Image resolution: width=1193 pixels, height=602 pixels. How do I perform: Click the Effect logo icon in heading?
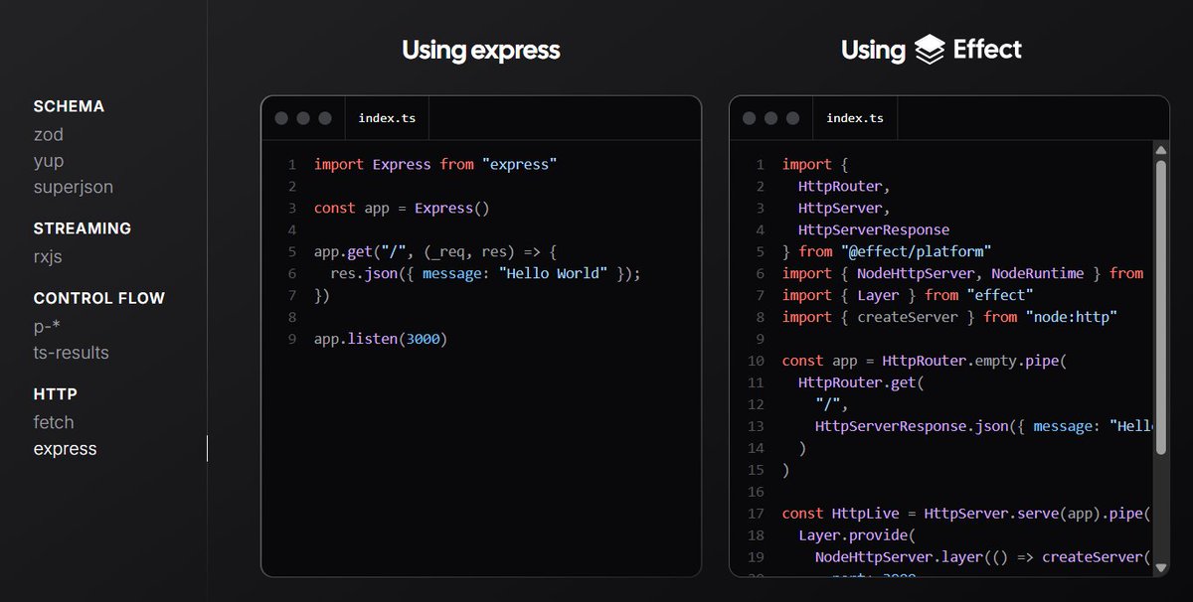coord(930,50)
